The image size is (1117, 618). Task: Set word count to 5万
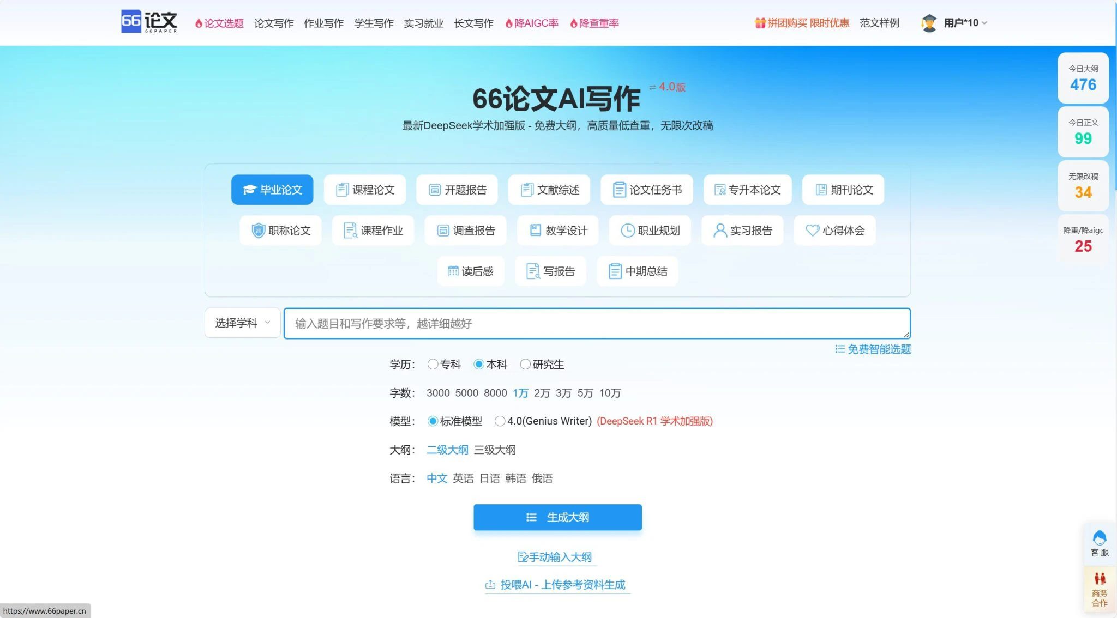point(585,393)
